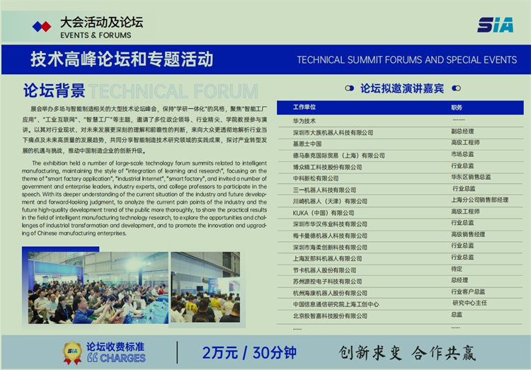Select 深圳市华汉伟业科技有限公司

[x=330, y=224]
